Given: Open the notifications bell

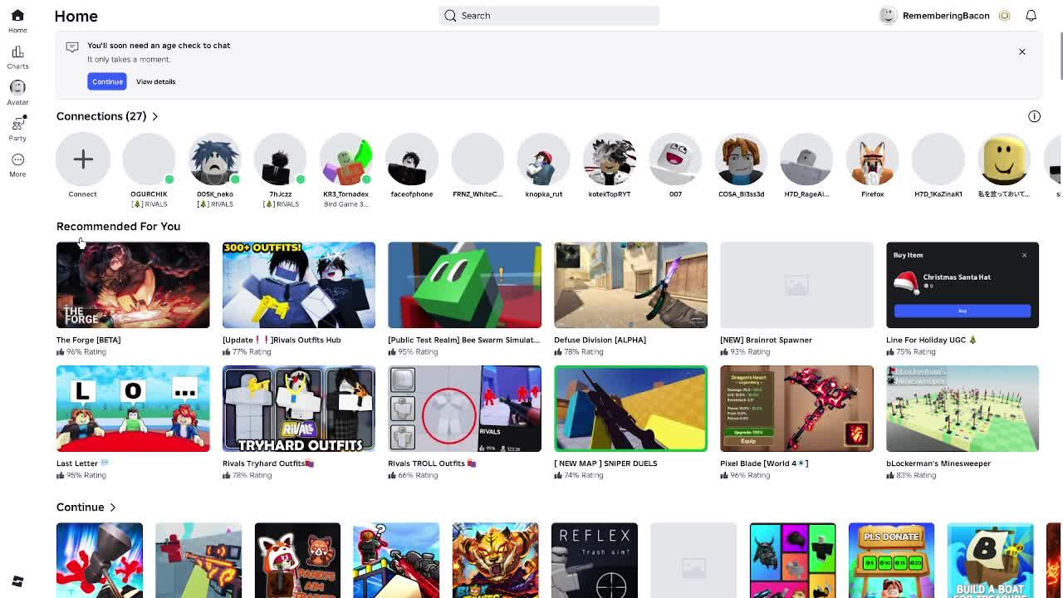Looking at the screenshot, I should (x=1031, y=16).
